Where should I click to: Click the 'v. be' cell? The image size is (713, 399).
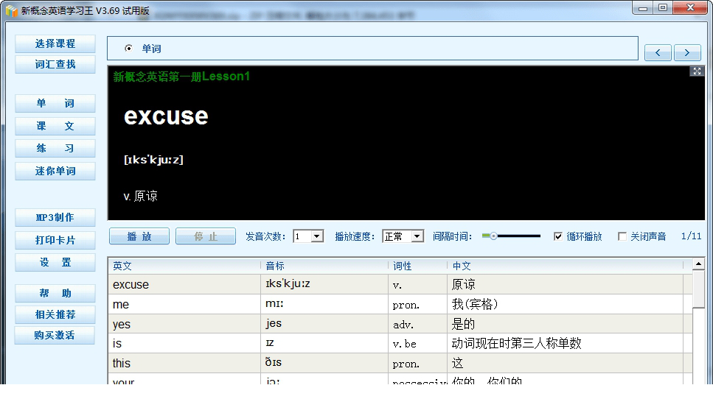(417, 344)
